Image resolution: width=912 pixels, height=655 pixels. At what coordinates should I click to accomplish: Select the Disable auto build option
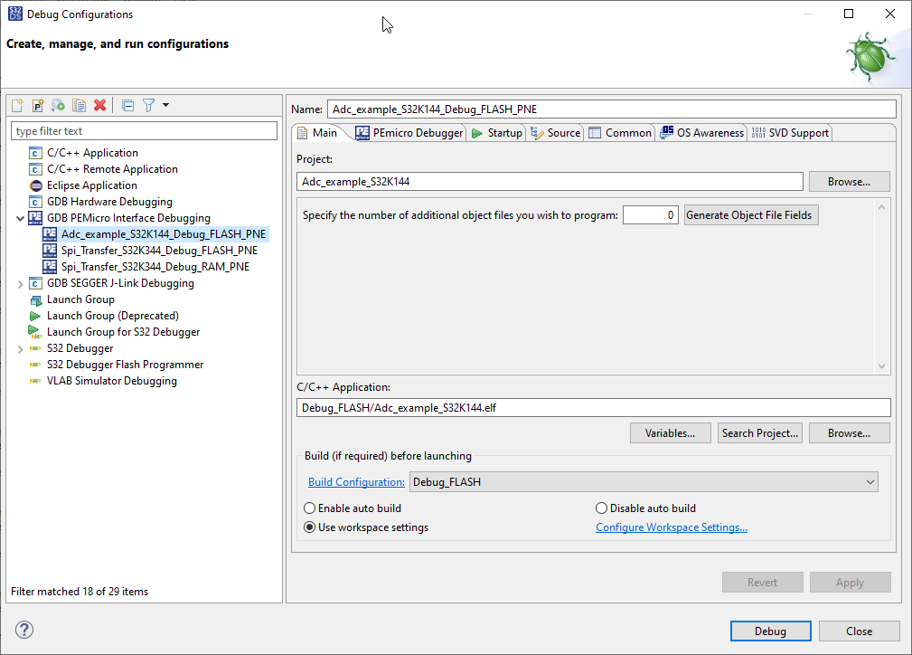[602, 508]
